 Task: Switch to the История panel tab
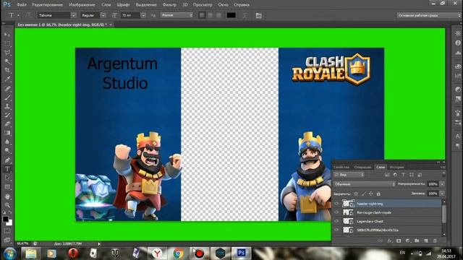396,167
